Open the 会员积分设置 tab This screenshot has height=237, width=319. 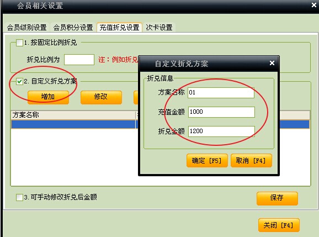73,27
